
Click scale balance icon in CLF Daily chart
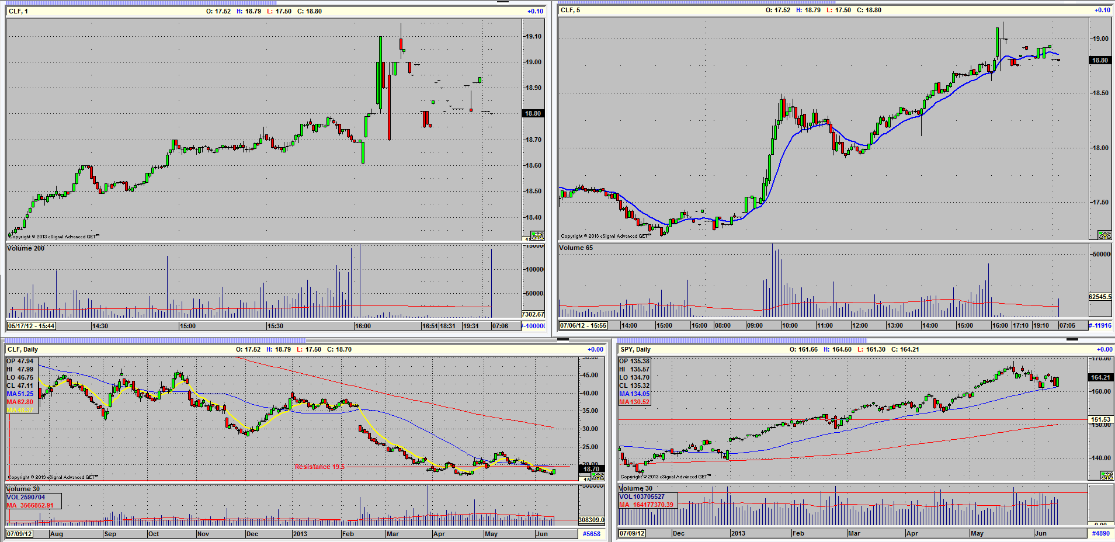coord(598,477)
